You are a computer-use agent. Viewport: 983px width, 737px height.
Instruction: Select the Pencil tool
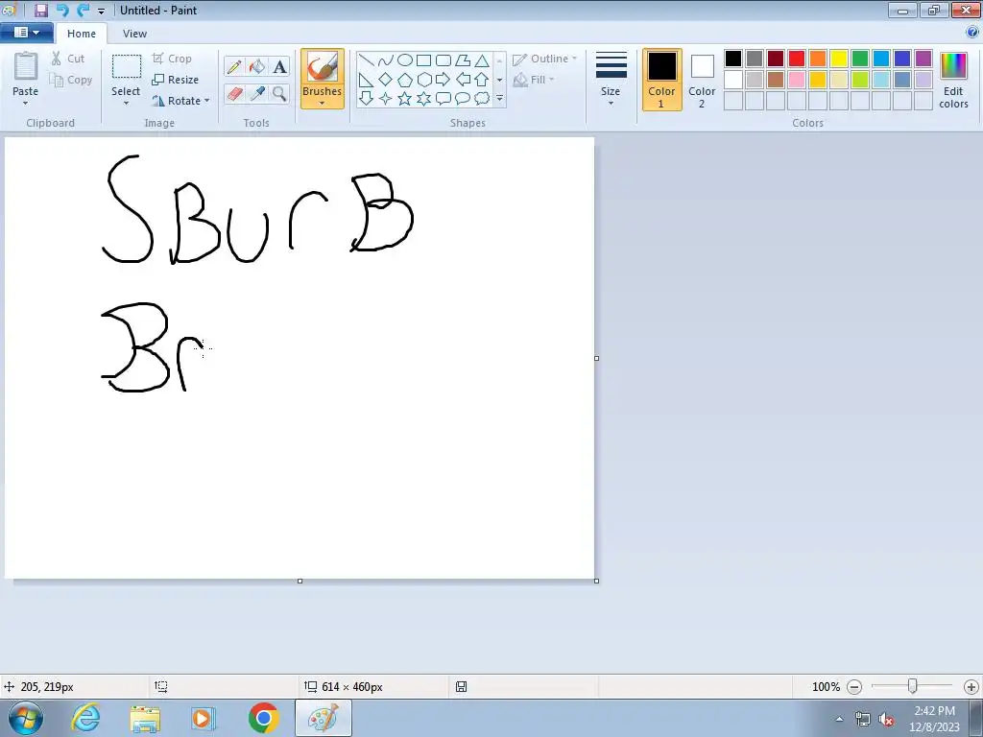pos(234,66)
